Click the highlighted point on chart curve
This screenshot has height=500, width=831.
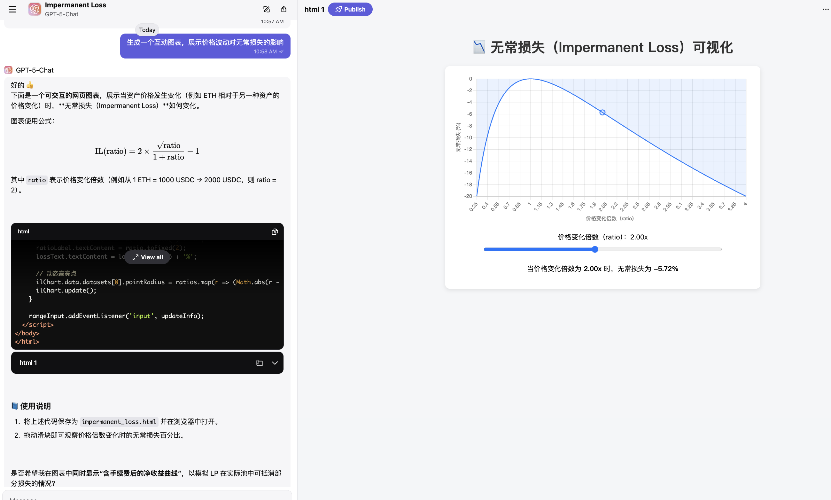pos(602,113)
